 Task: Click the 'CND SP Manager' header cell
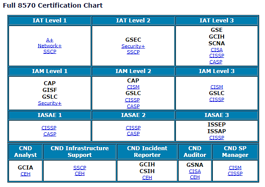pos(235,152)
